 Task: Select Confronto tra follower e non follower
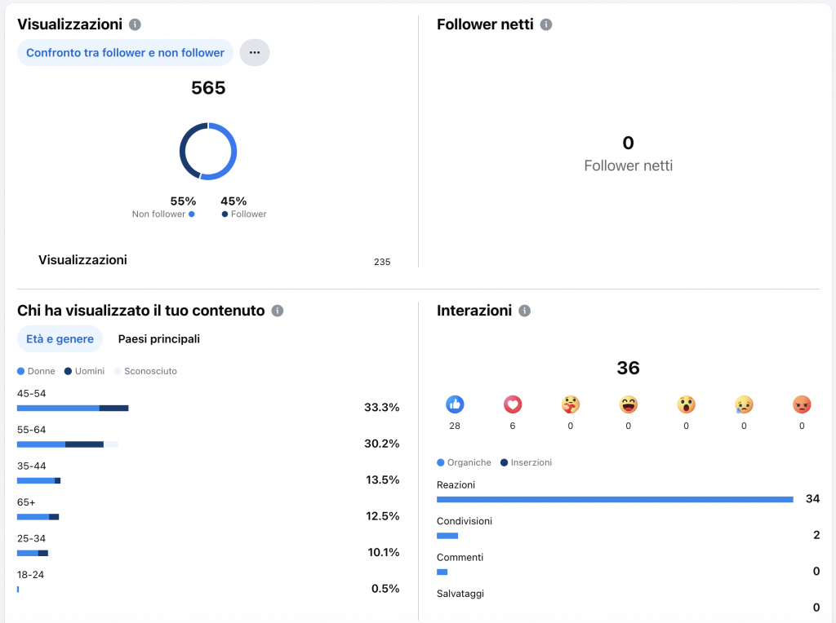[x=125, y=52]
